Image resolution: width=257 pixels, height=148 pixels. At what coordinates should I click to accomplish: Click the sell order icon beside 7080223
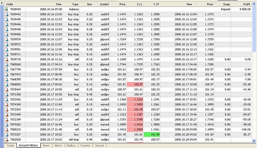coord(6,130)
